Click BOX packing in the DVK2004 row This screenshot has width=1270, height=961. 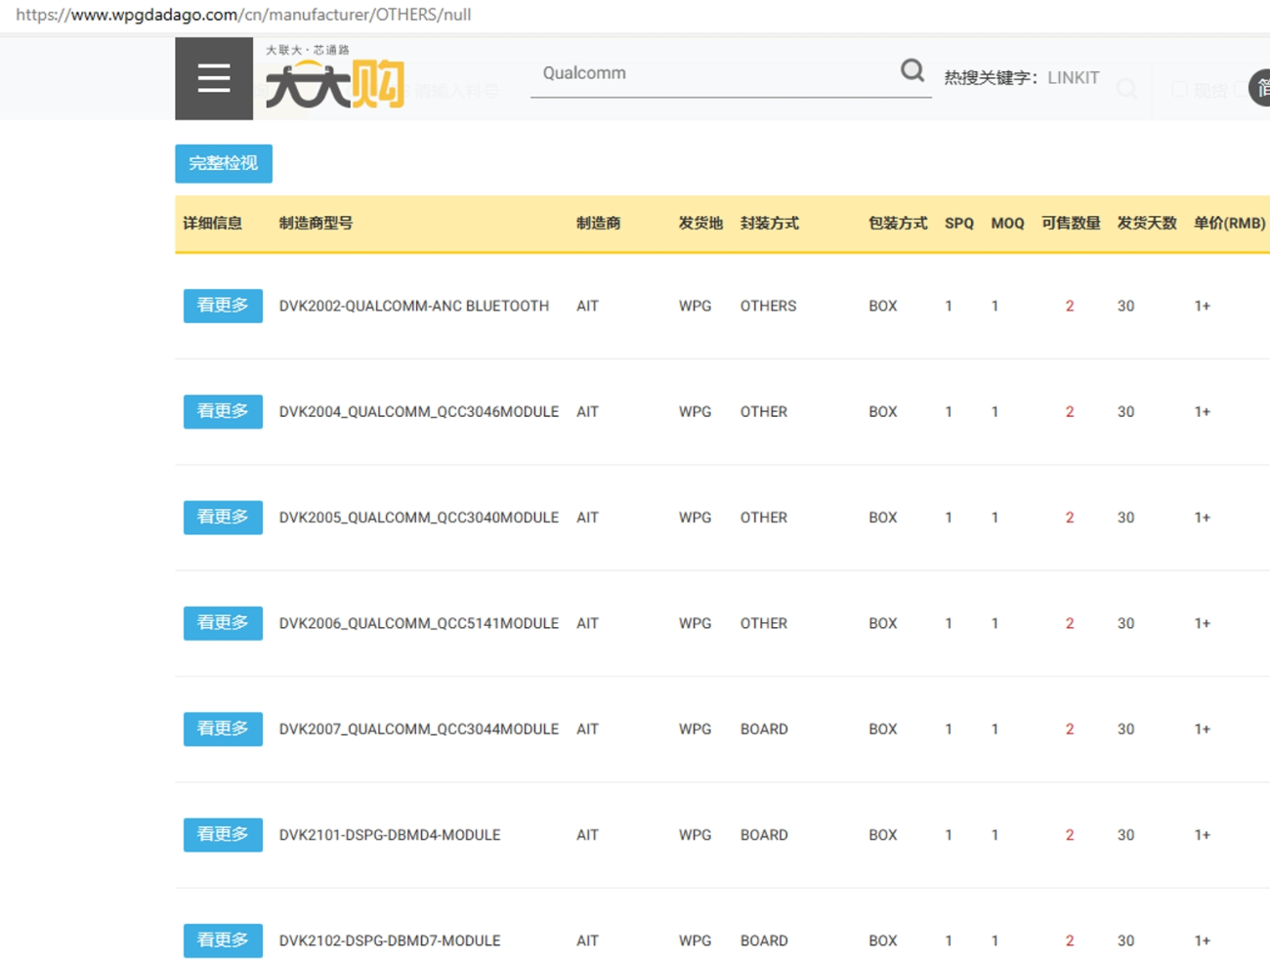(x=882, y=412)
